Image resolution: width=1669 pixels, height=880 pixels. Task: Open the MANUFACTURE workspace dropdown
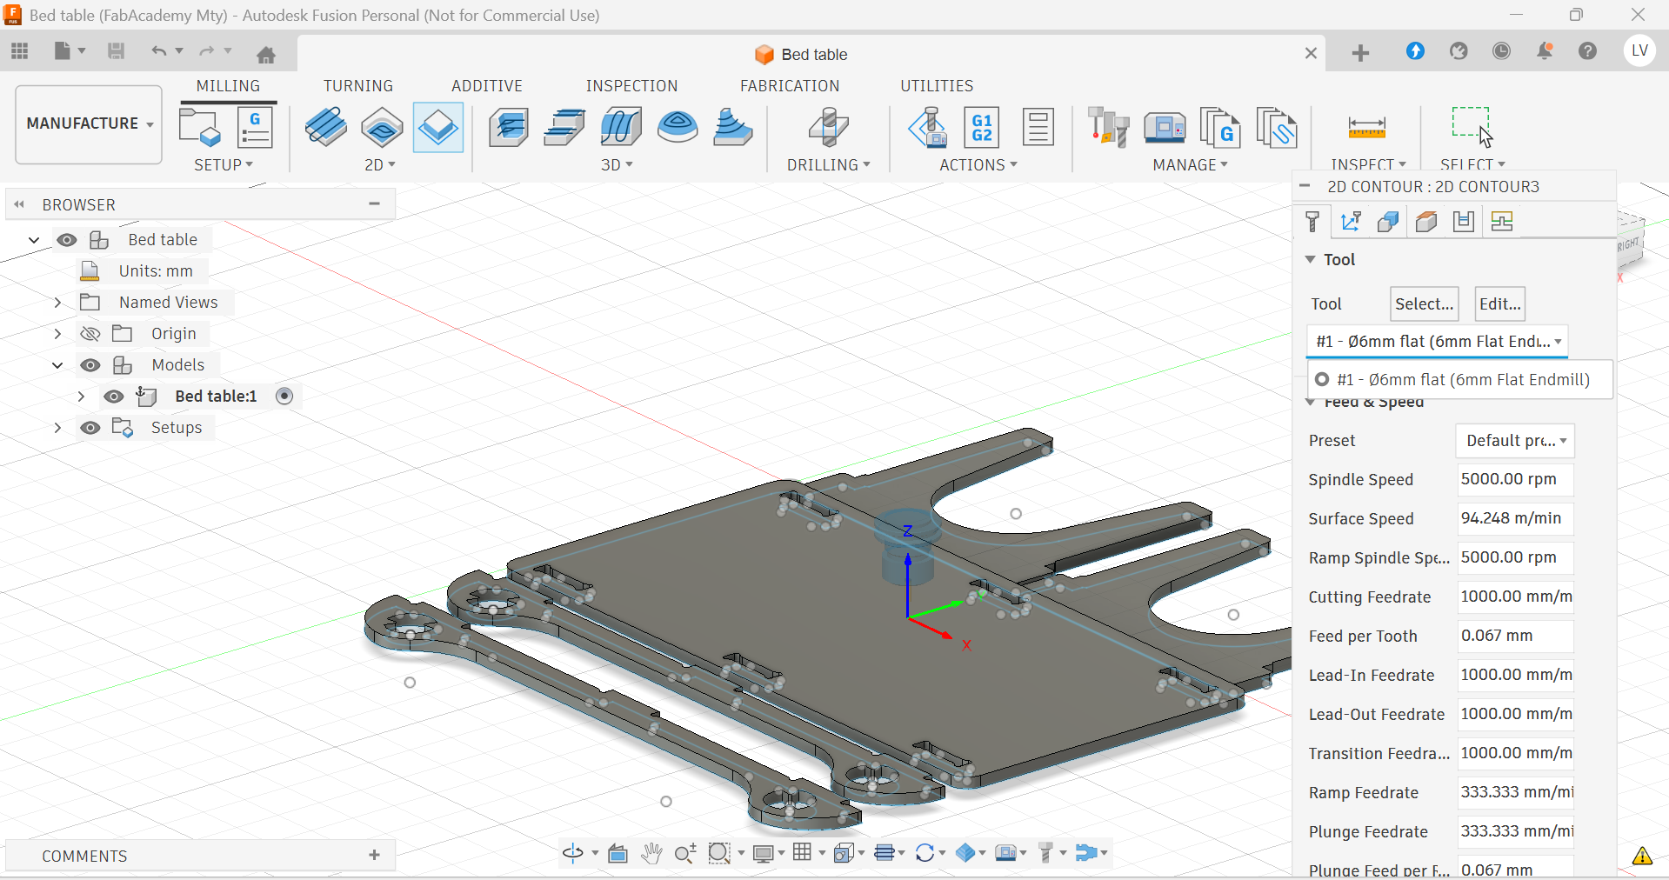coord(89,123)
